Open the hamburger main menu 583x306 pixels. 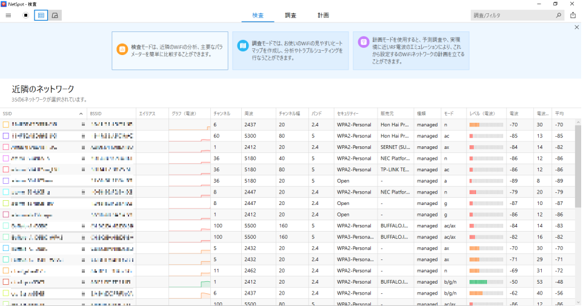pos(8,15)
